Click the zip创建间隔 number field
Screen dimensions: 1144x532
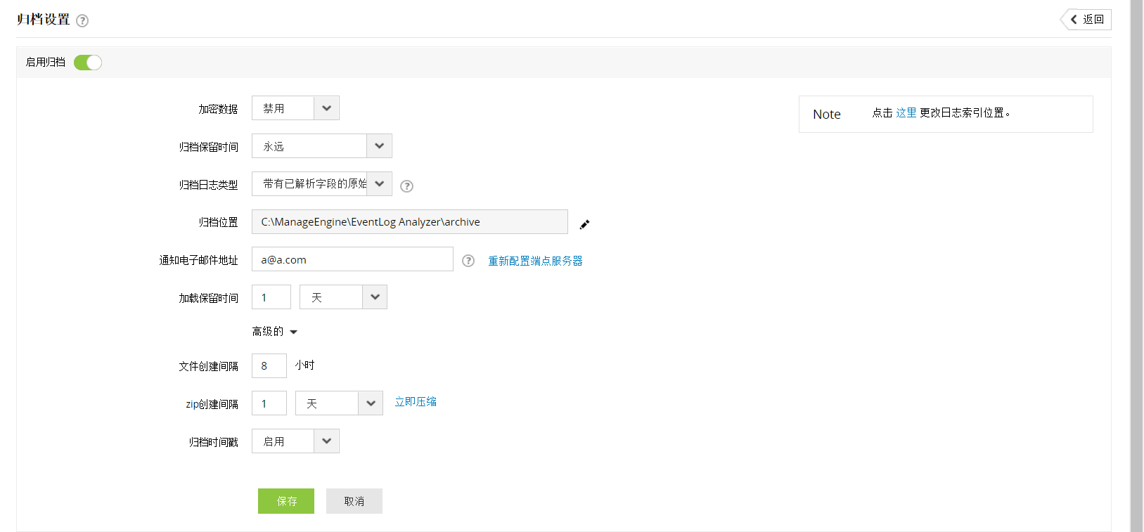269,403
